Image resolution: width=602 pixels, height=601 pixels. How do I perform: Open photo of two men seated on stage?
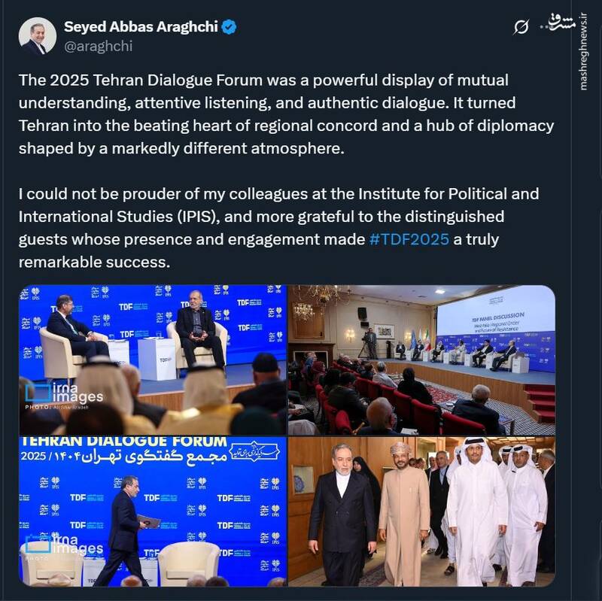[x=153, y=360]
